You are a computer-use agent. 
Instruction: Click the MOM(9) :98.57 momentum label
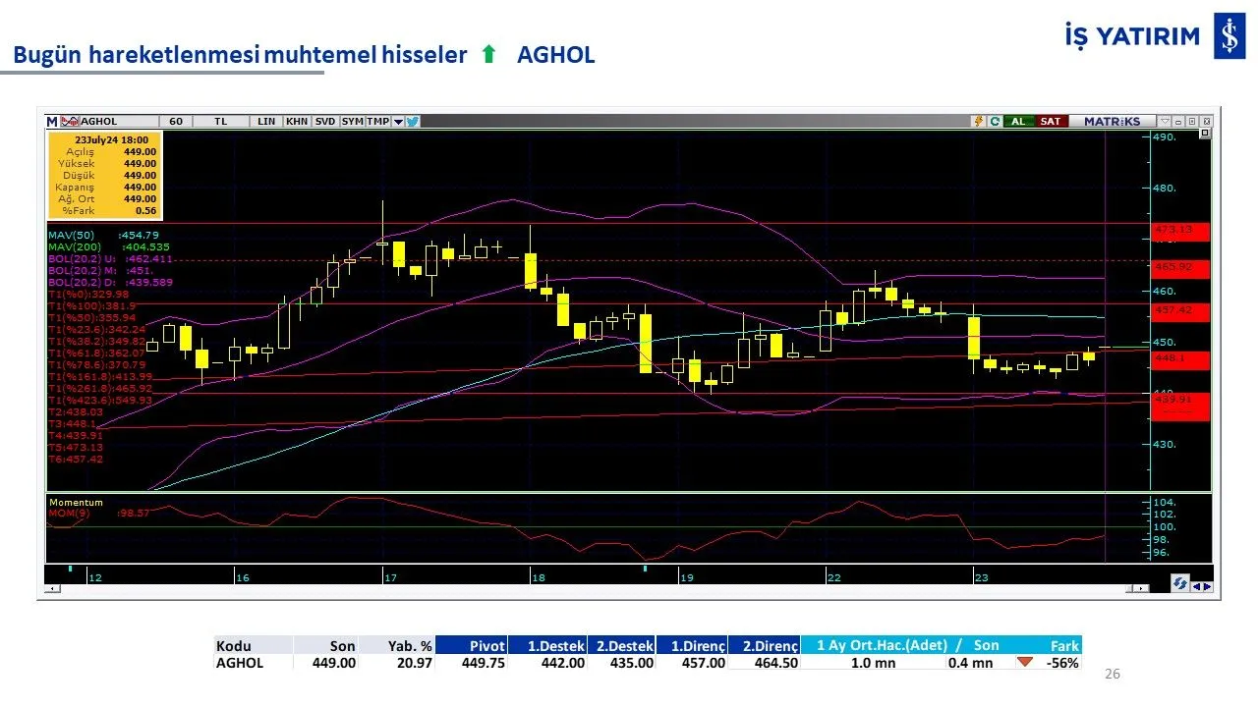[98, 513]
